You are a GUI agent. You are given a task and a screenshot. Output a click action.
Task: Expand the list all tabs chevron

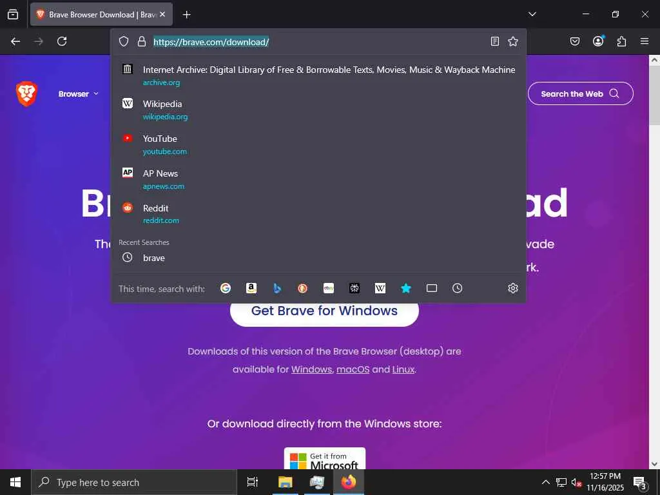pyautogui.click(x=532, y=14)
